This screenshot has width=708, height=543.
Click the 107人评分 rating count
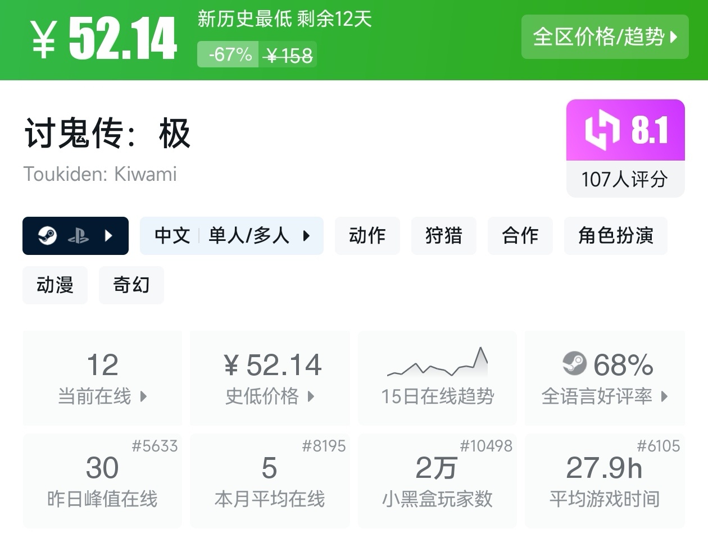(x=625, y=179)
